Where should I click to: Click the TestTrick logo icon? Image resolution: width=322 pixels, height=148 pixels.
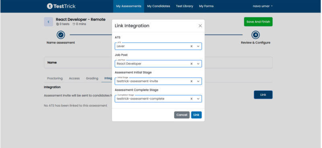tap(50, 6)
